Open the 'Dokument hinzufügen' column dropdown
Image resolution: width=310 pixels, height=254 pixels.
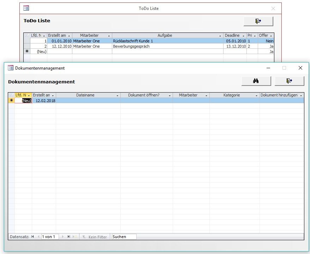[301, 95]
